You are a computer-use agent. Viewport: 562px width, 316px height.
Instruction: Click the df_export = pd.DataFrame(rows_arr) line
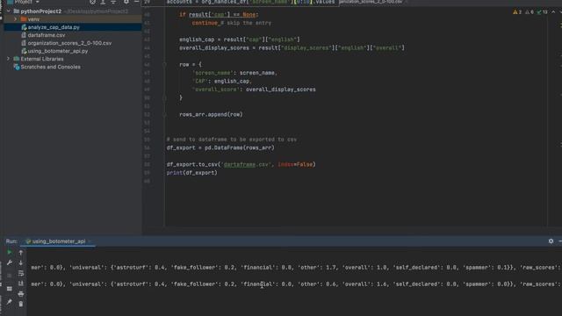220,147
